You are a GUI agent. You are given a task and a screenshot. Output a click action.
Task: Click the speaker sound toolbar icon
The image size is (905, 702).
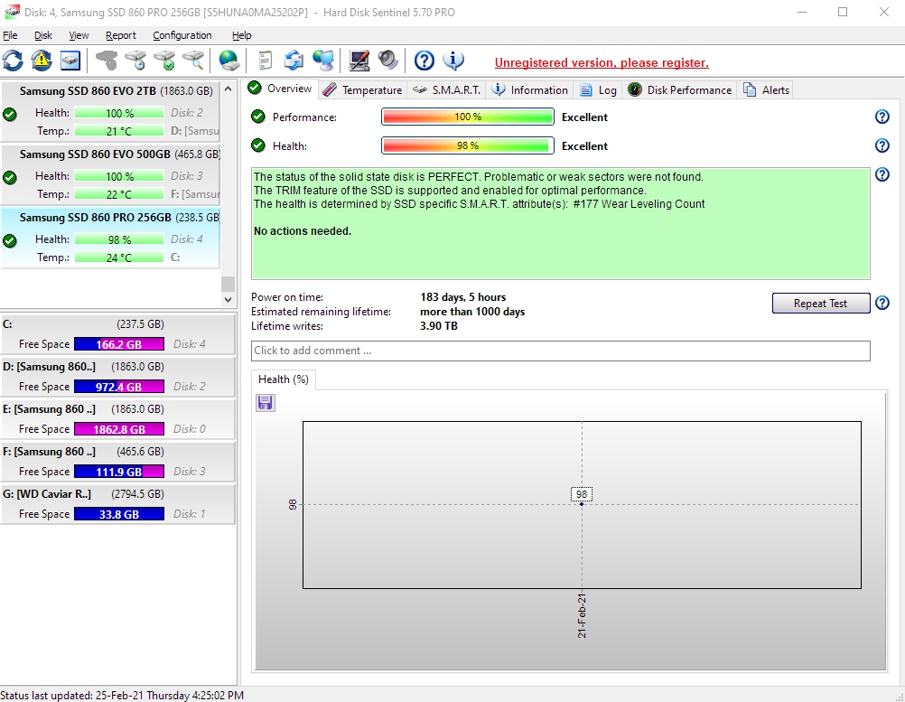click(x=388, y=61)
